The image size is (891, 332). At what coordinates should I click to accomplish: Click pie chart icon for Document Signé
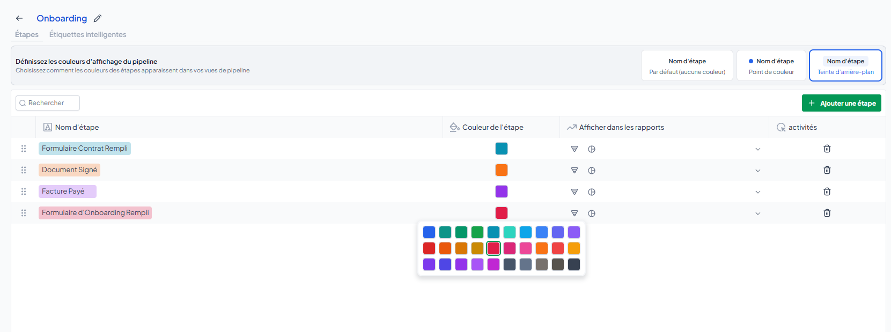[x=592, y=171]
